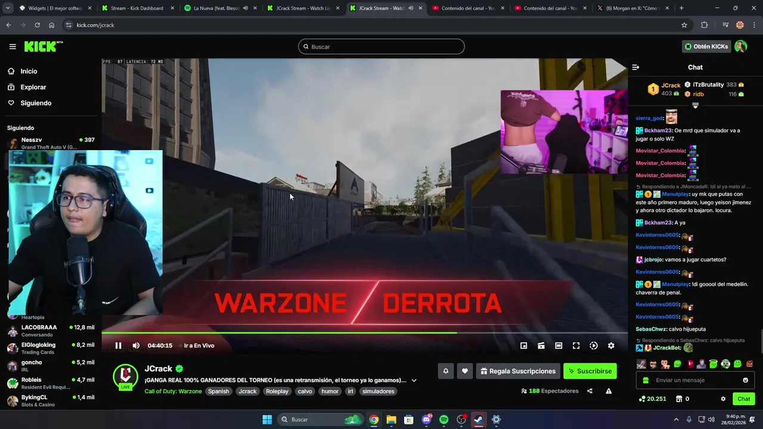This screenshot has width=763, height=429.
Task: Share the stream via share icon
Action: (x=590, y=391)
